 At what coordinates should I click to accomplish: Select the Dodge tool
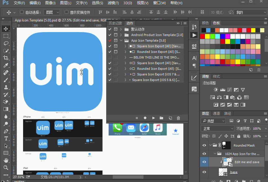pos(6,124)
